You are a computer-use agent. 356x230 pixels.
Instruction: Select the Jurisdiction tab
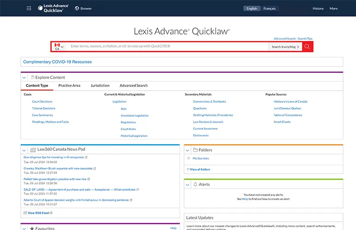click(x=100, y=86)
